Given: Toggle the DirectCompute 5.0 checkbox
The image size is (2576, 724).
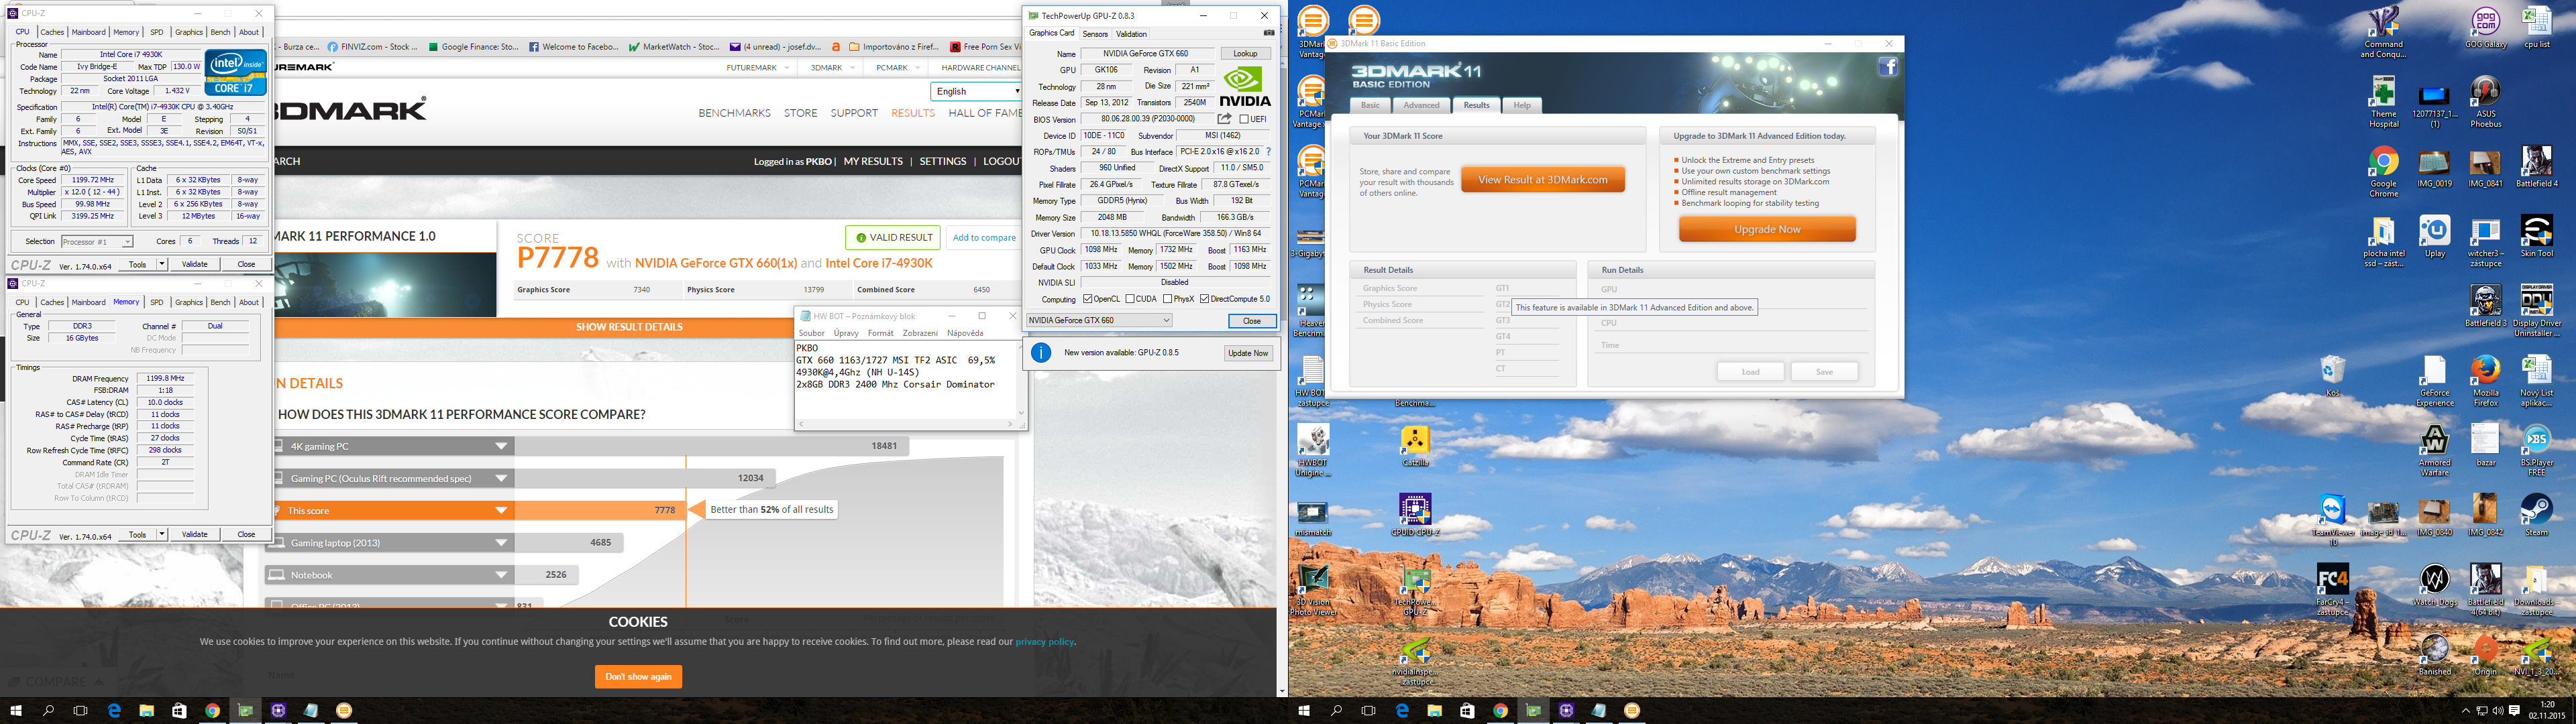Looking at the screenshot, I should point(1204,299).
